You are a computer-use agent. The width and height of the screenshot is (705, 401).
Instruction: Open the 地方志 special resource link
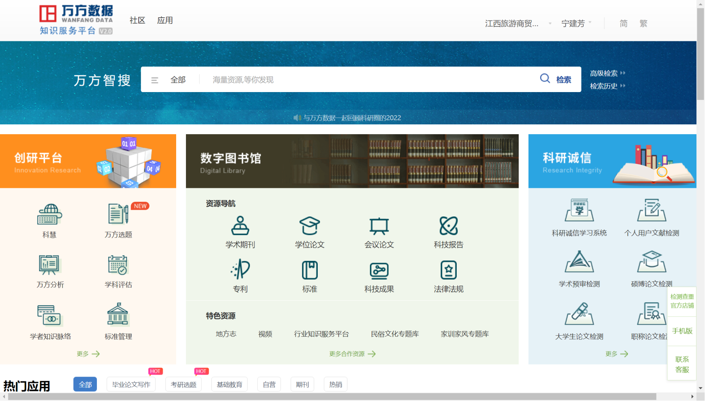click(x=226, y=334)
